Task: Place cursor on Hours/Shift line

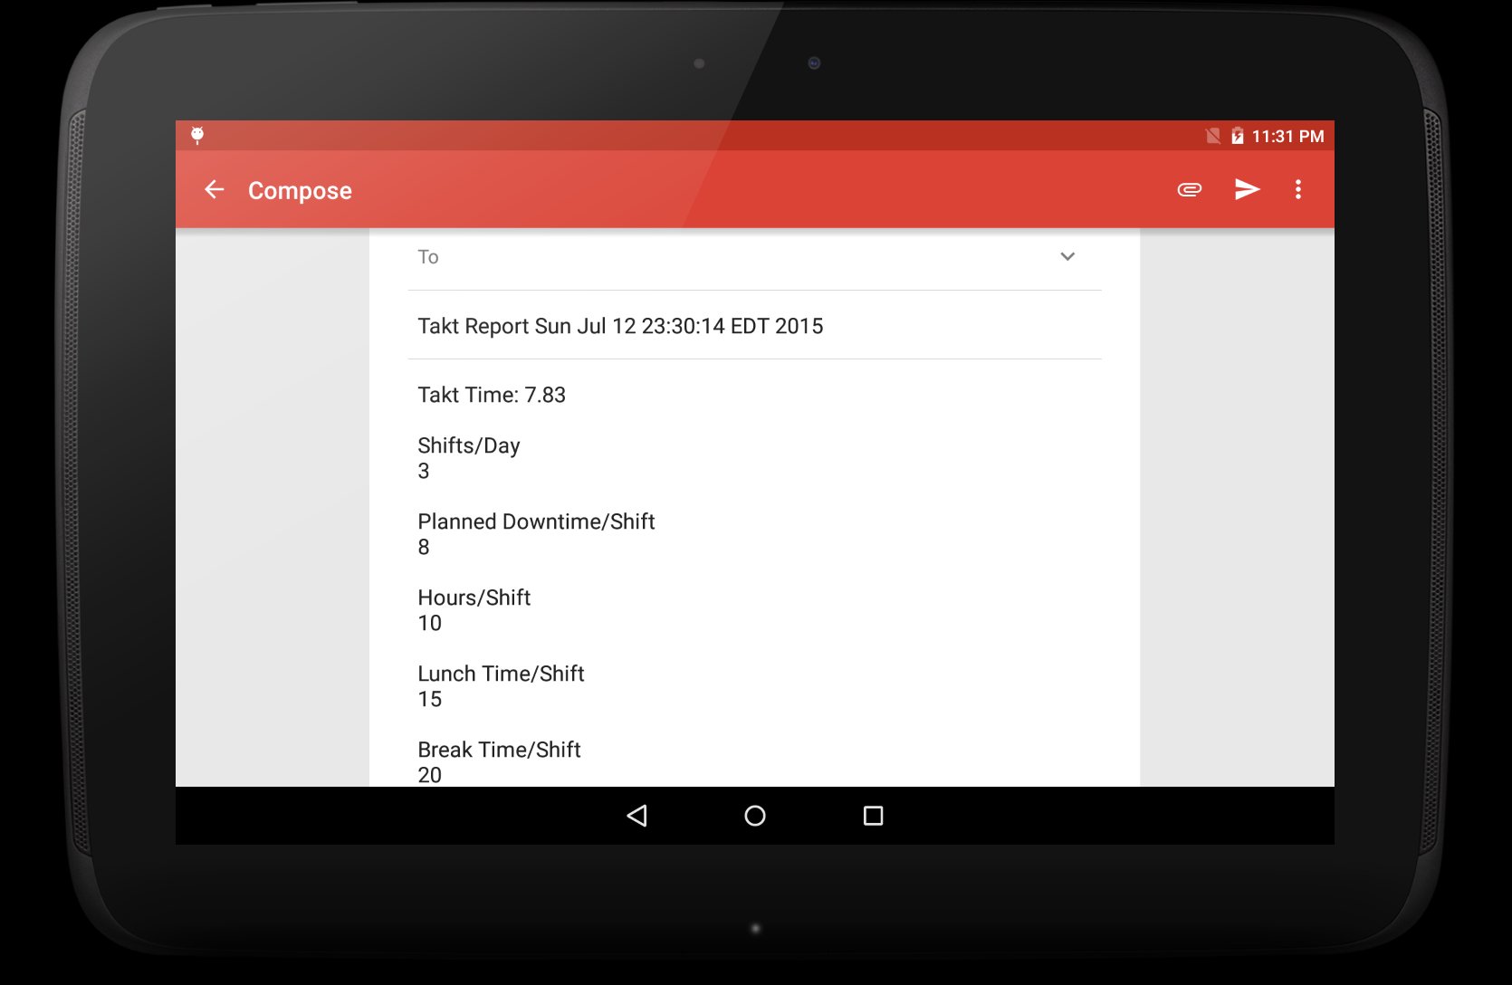Action: point(474,598)
